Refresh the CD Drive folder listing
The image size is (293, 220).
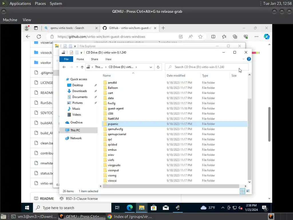(158, 67)
